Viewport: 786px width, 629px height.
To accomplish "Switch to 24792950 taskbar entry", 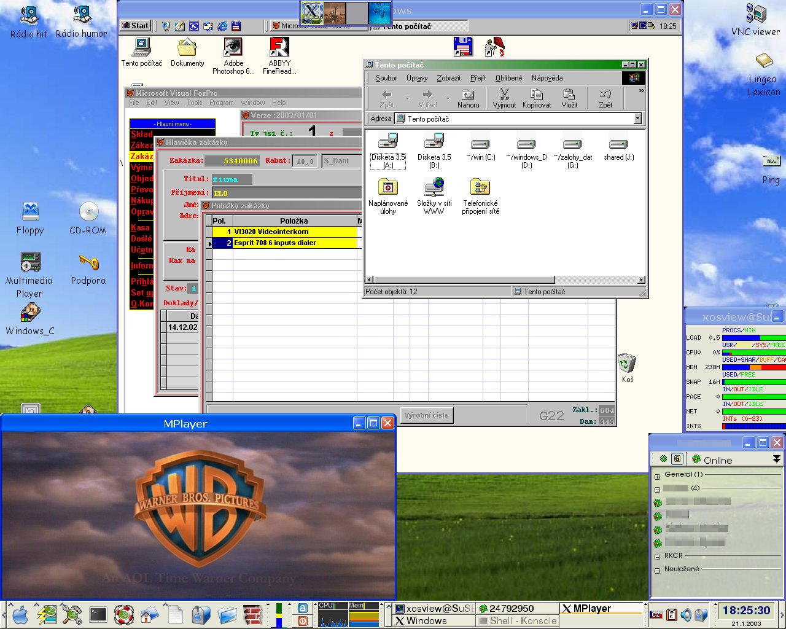I will [518, 608].
